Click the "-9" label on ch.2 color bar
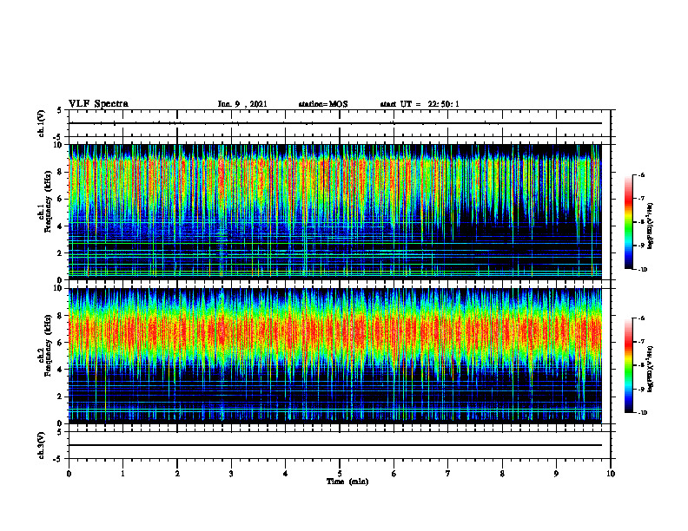This screenshot has height=531, width=688. click(x=641, y=389)
